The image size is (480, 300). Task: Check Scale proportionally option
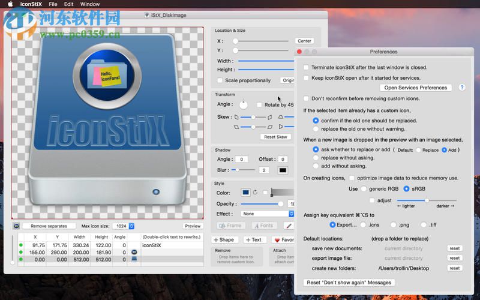(x=220, y=80)
